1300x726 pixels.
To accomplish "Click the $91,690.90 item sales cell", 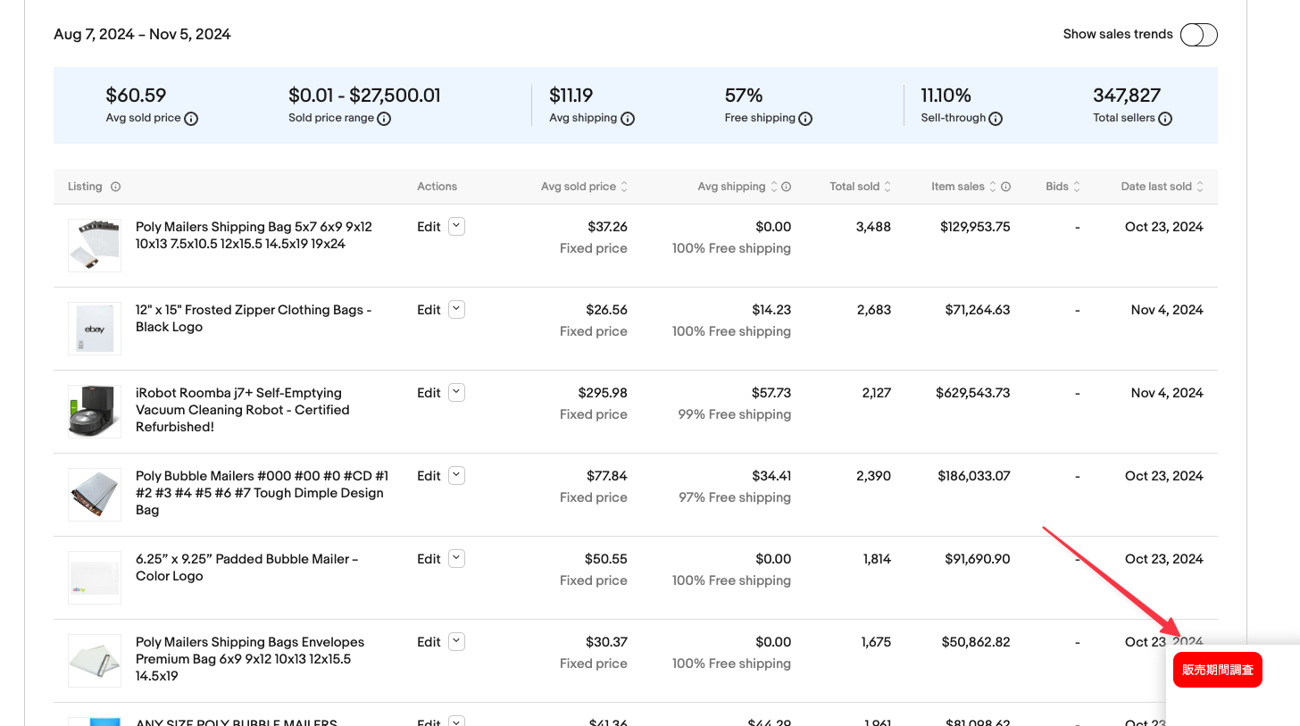I will [x=978, y=559].
